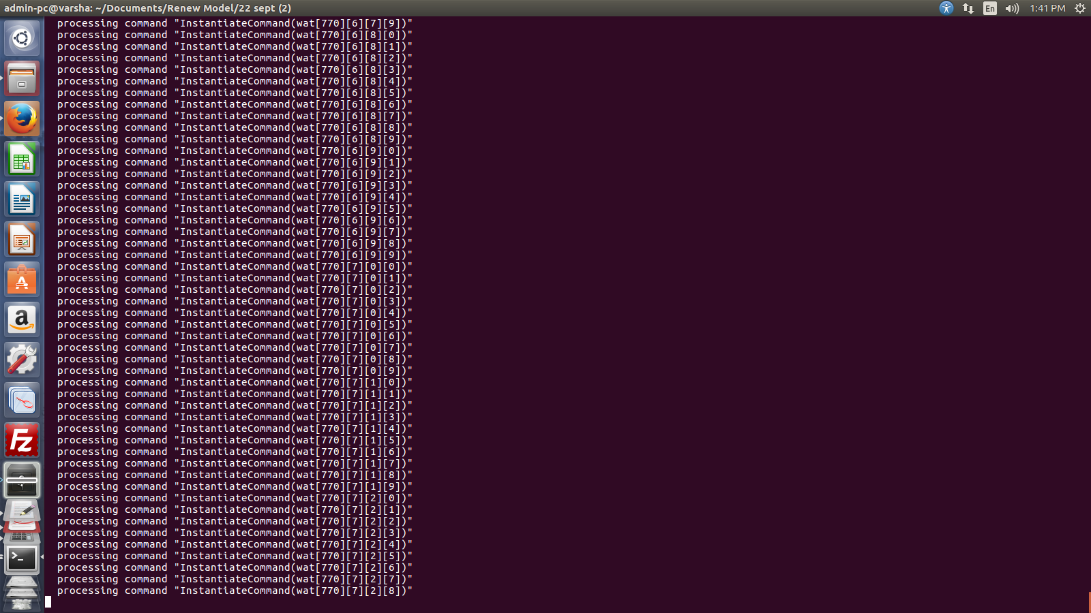Select the Terminal icon in launcher
The image size is (1091, 613).
(22, 559)
